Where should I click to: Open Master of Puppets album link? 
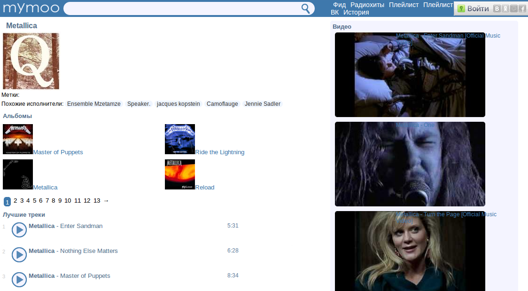click(58, 152)
